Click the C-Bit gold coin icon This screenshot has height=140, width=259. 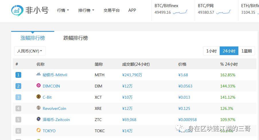tap(38, 96)
